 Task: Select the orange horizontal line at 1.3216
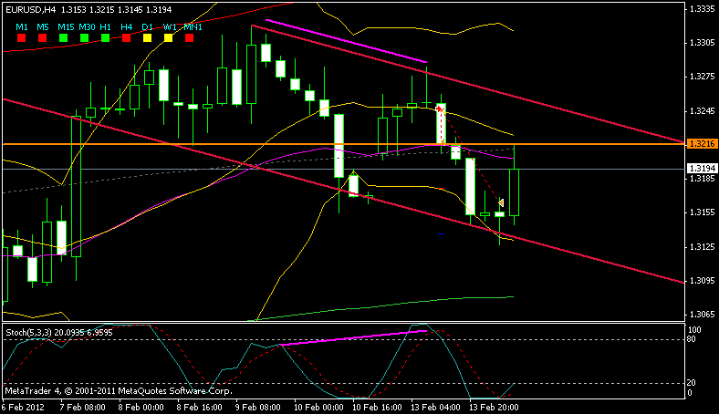coord(343,144)
